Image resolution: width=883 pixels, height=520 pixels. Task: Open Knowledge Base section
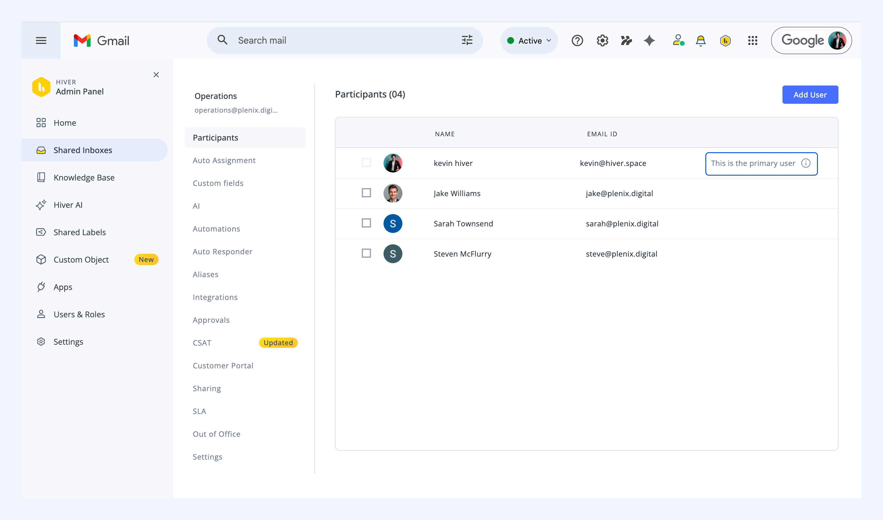95,177
